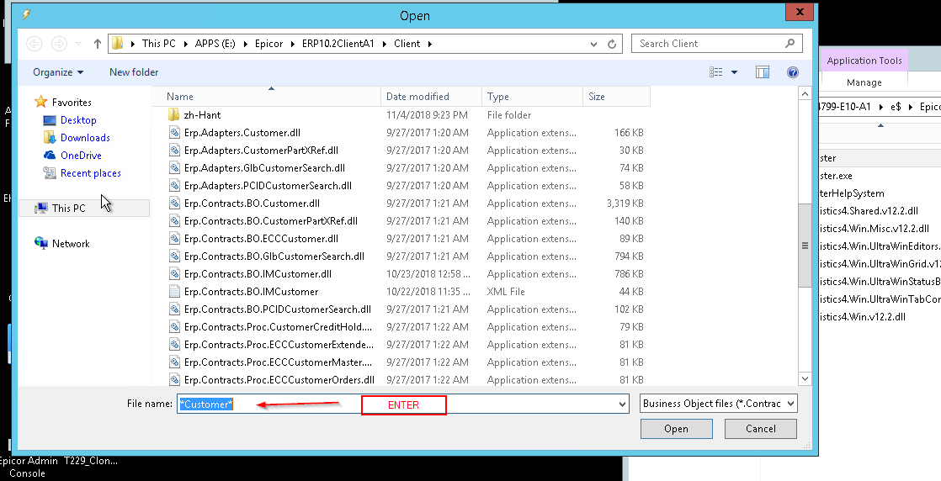
Task: Select istics4.Win.v12.2.dll in Explorer window
Action: tap(863, 317)
